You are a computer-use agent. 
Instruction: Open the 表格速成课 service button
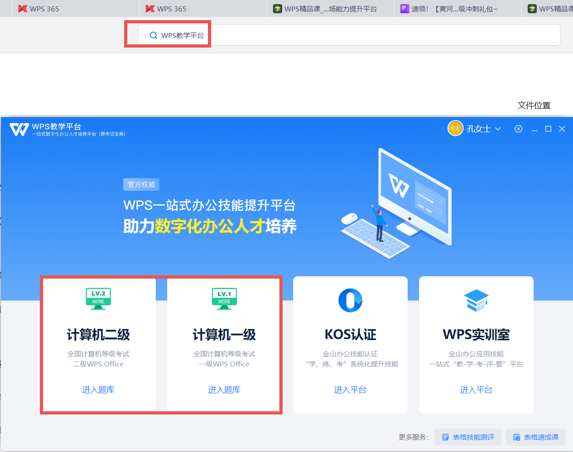coord(535,437)
